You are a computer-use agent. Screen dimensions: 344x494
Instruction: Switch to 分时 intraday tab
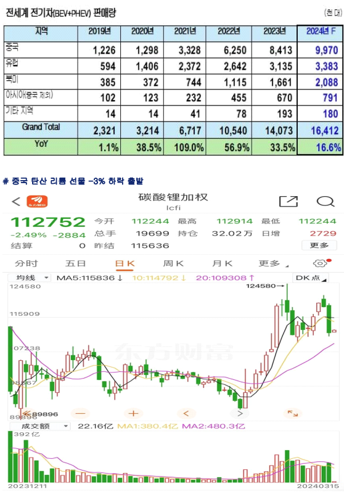click(26, 263)
